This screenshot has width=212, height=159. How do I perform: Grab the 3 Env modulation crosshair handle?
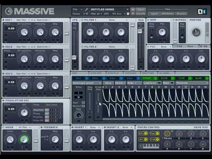[121, 78]
